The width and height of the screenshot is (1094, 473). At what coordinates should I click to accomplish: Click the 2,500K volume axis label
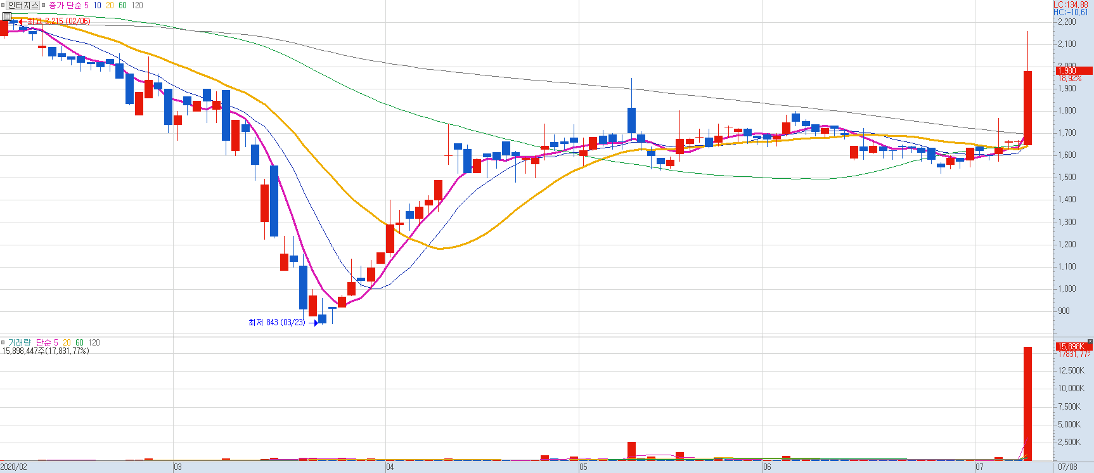point(1069,442)
